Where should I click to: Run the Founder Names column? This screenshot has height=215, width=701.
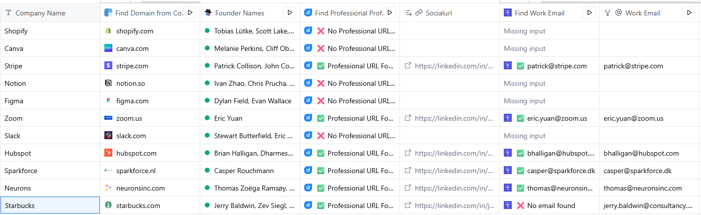(x=290, y=12)
